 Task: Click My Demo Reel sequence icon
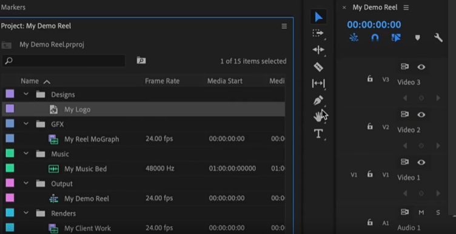pyautogui.click(x=53, y=198)
